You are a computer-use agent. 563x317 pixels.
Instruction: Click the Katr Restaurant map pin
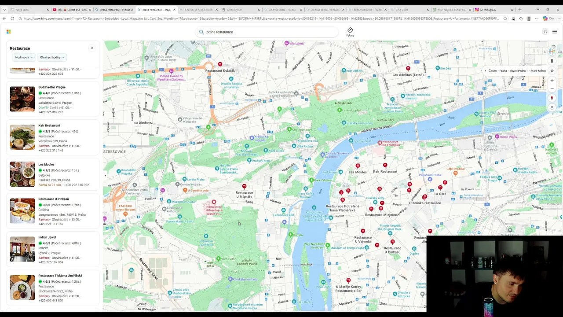pos(385,165)
